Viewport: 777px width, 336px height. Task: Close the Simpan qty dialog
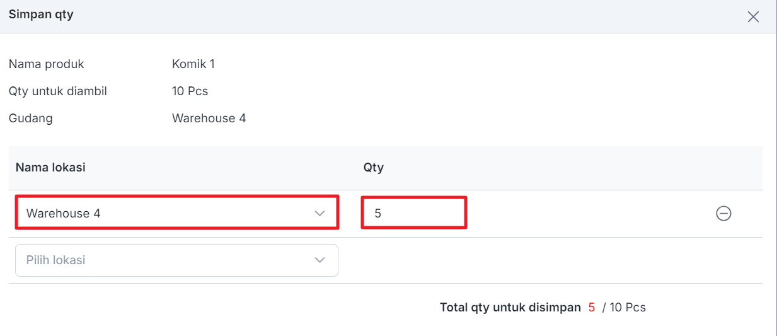pyautogui.click(x=753, y=17)
